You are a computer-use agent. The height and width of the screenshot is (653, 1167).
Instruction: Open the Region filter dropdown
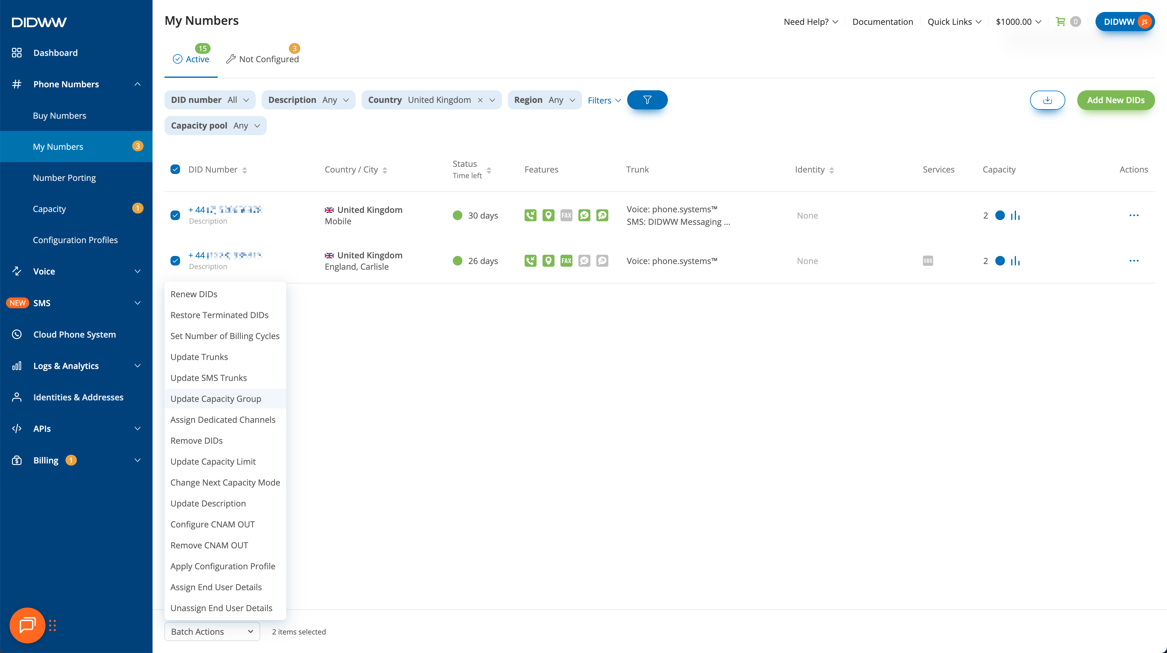(x=545, y=100)
